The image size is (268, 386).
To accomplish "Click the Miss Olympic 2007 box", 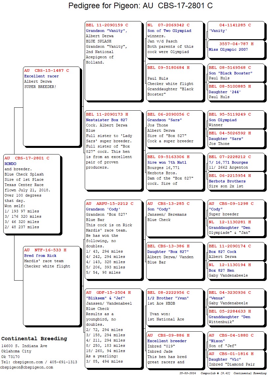I will 228,49.
